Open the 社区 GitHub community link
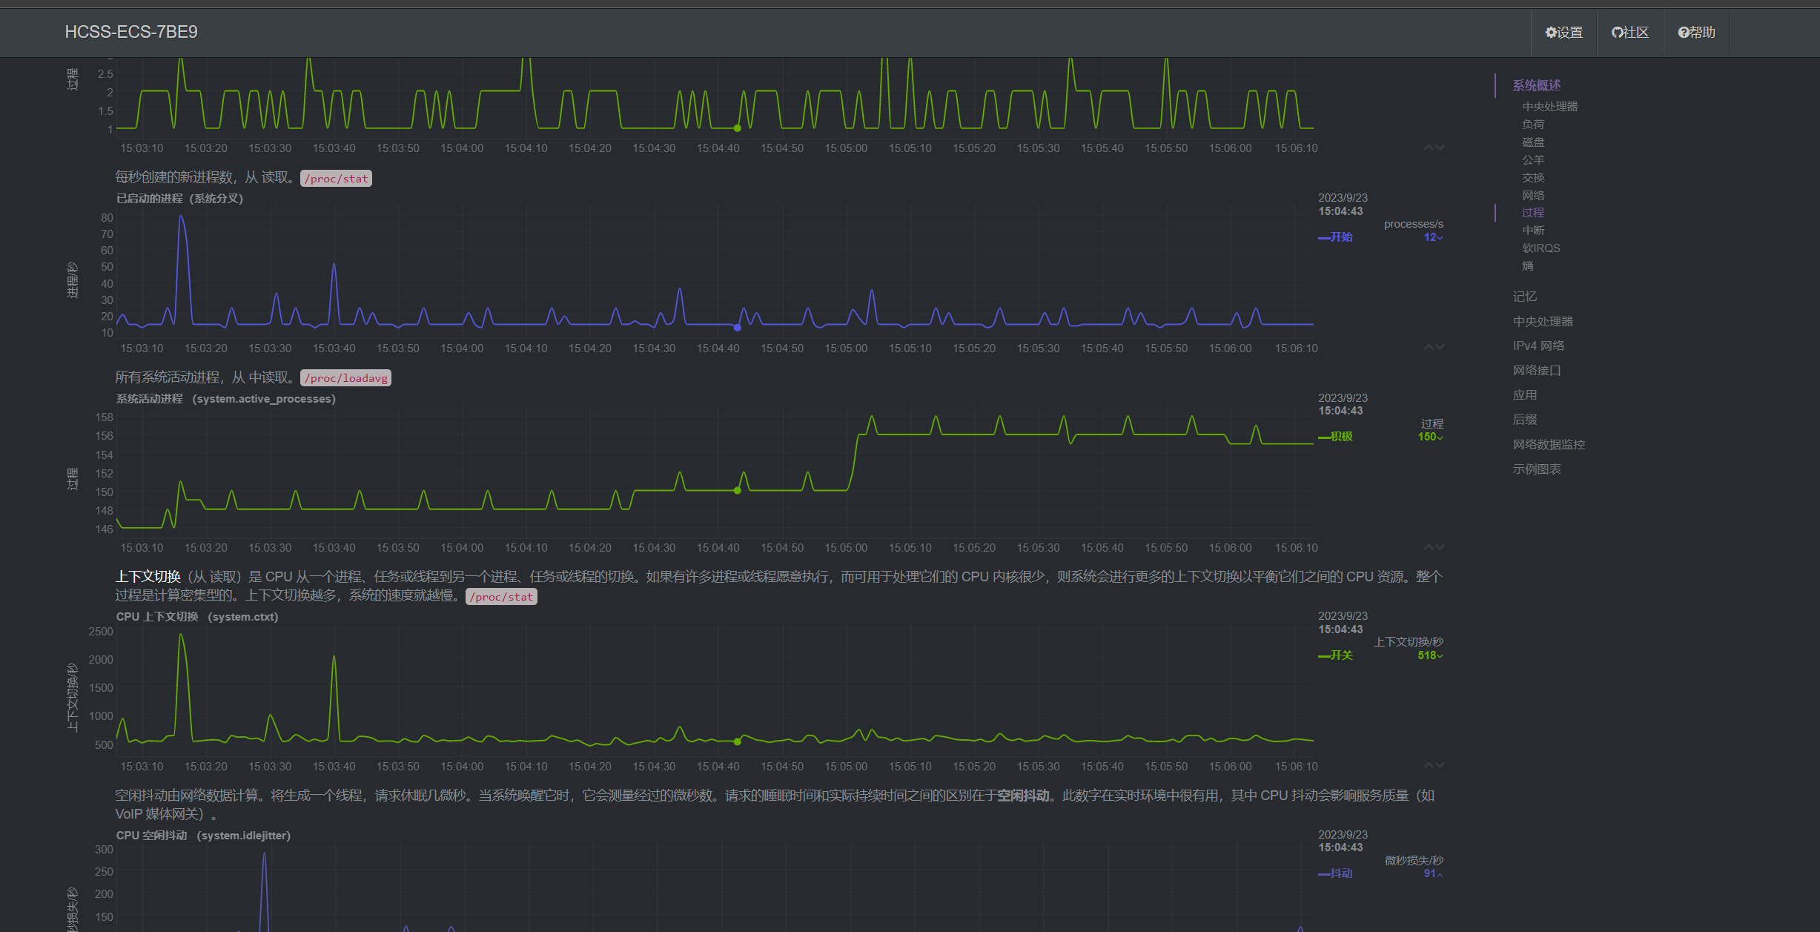 point(1630,33)
